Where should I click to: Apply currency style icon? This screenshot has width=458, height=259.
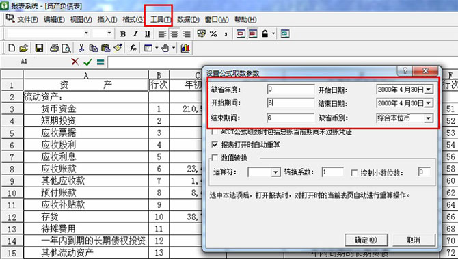[x=201, y=34]
